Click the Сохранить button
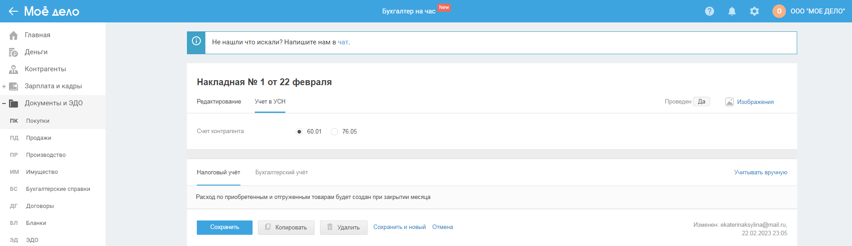This screenshot has width=852, height=246. (224, 227)
